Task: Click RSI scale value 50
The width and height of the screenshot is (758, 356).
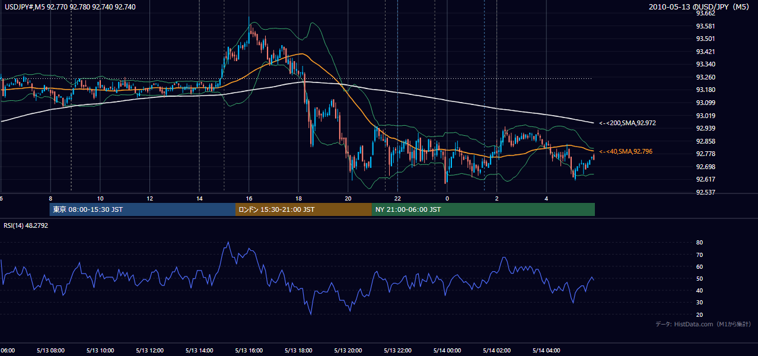Action: [x=699, y=278]
